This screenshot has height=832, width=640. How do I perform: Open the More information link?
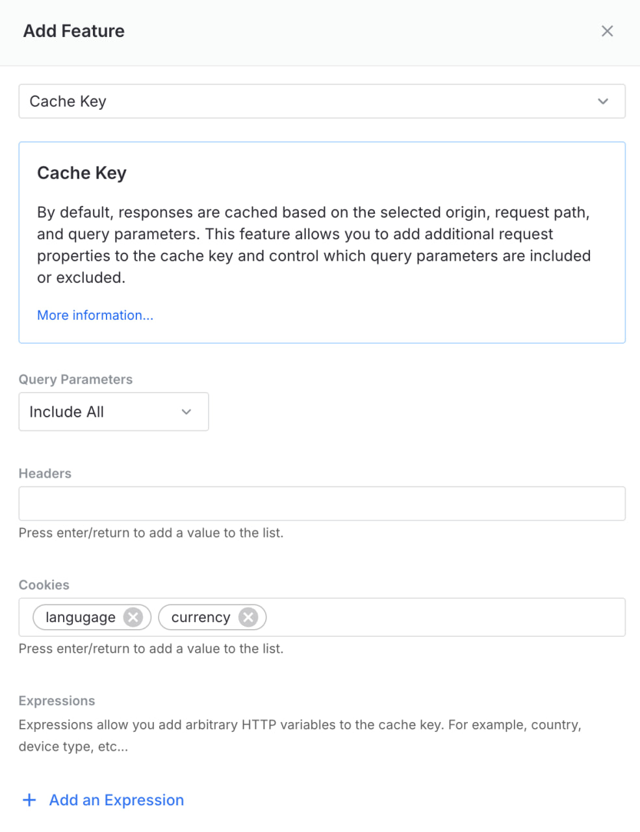95,315
